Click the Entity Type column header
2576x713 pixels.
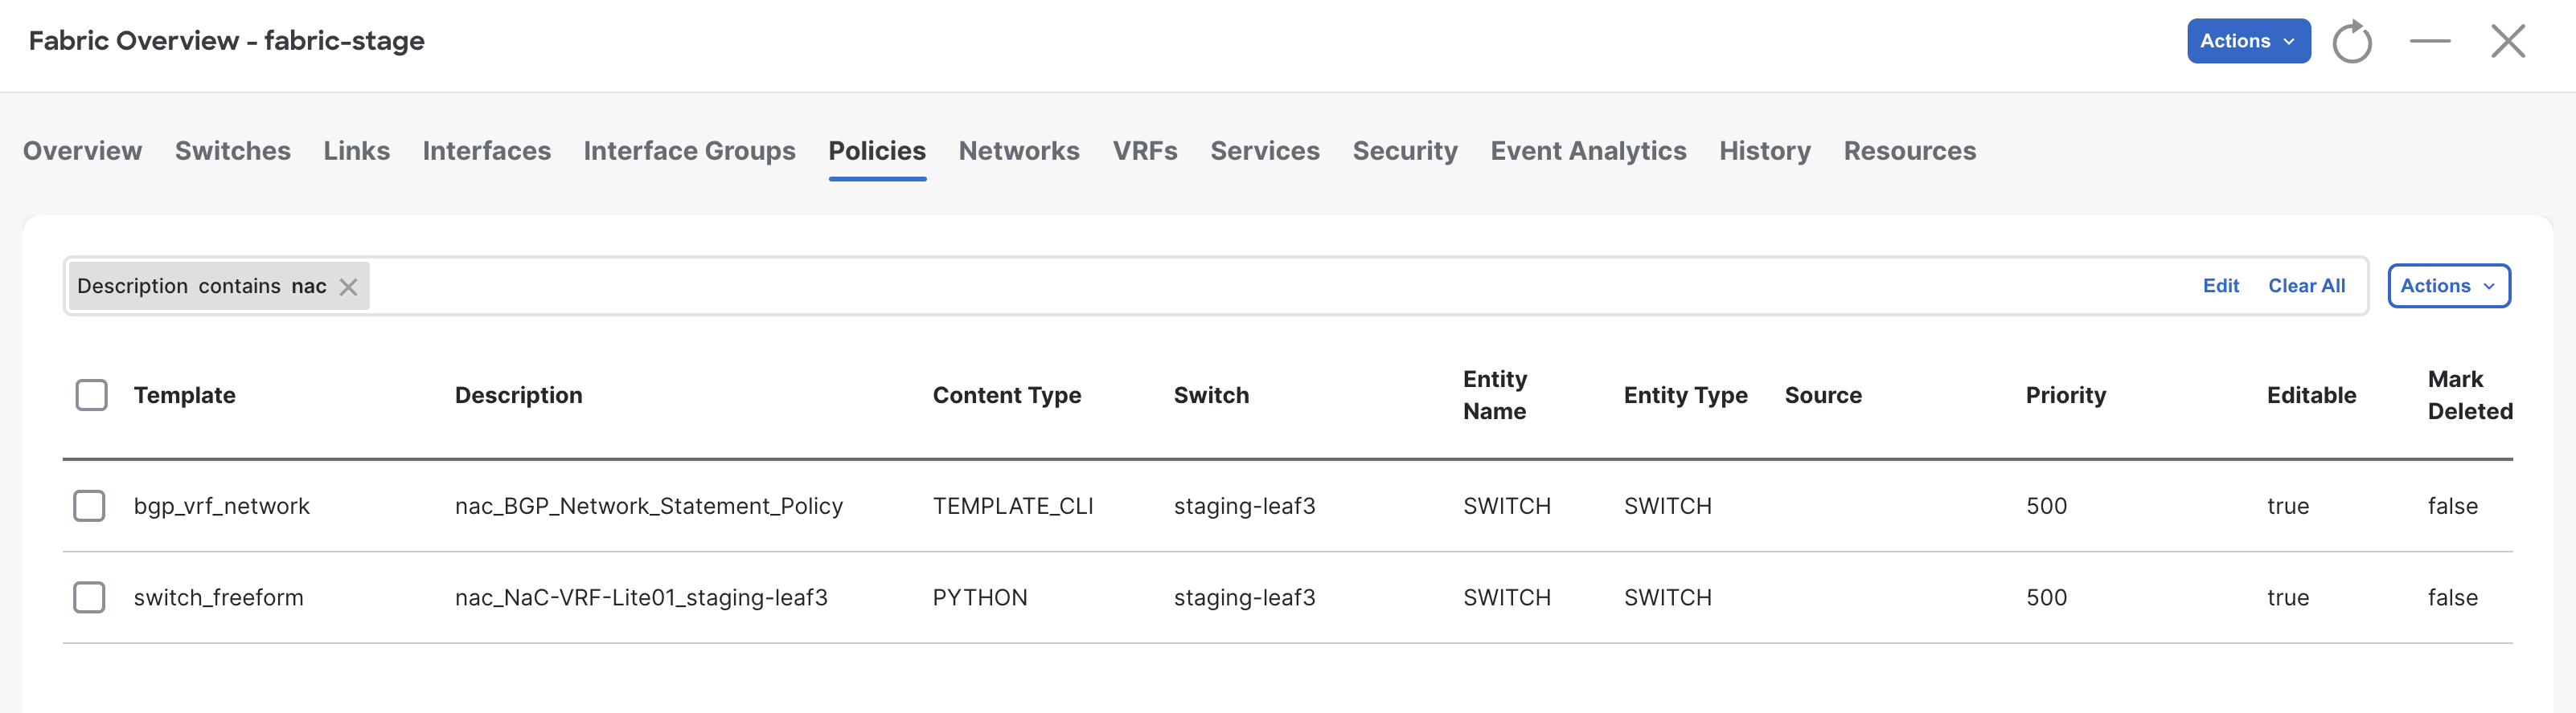pyautogui.click(x=1685, y=396)
